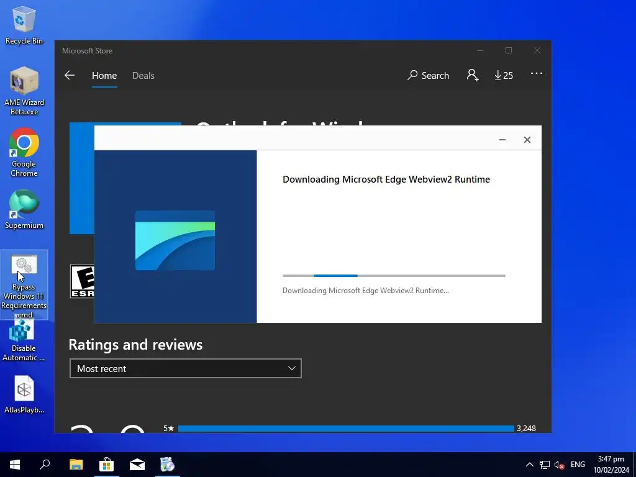Click the Webview2 download progress bar

(x=394, y=276)
